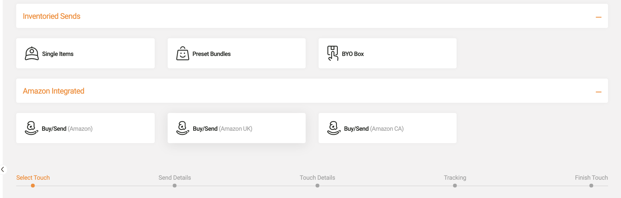This screenshot has width=621, height=198.
Task: Go to the Touch Details step
Action: click(318, 178)
